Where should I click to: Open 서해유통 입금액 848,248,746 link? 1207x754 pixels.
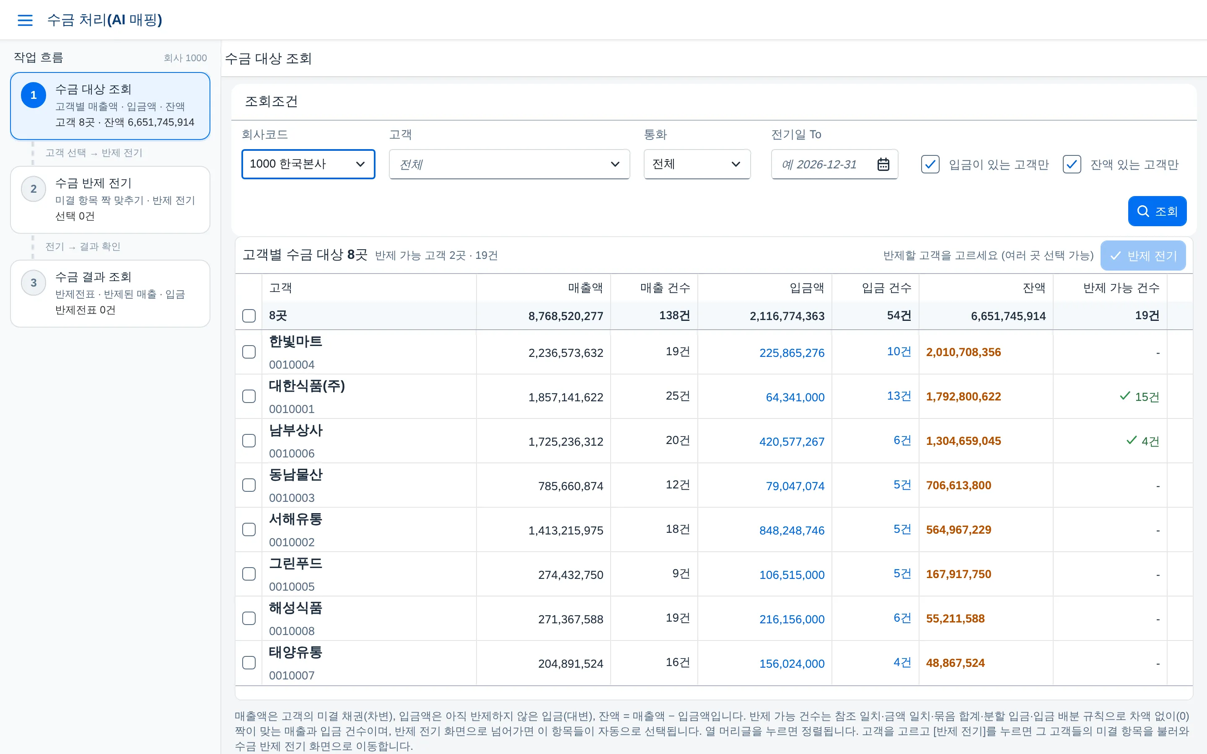pyautogui.click(x=792, y=530)
